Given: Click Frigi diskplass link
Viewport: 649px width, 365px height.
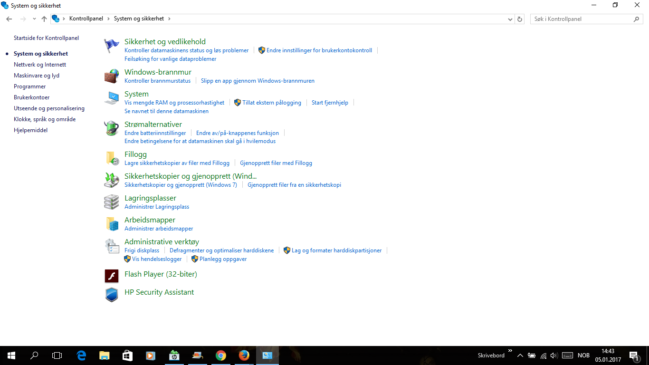Looking at the screenshot, I should 142,250.
